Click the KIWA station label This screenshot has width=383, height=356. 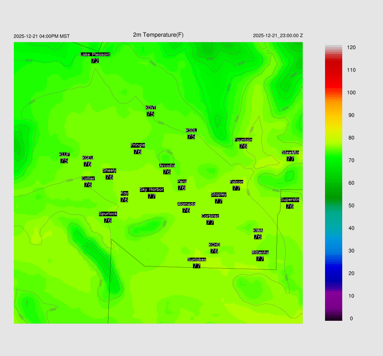coord(258,230)
